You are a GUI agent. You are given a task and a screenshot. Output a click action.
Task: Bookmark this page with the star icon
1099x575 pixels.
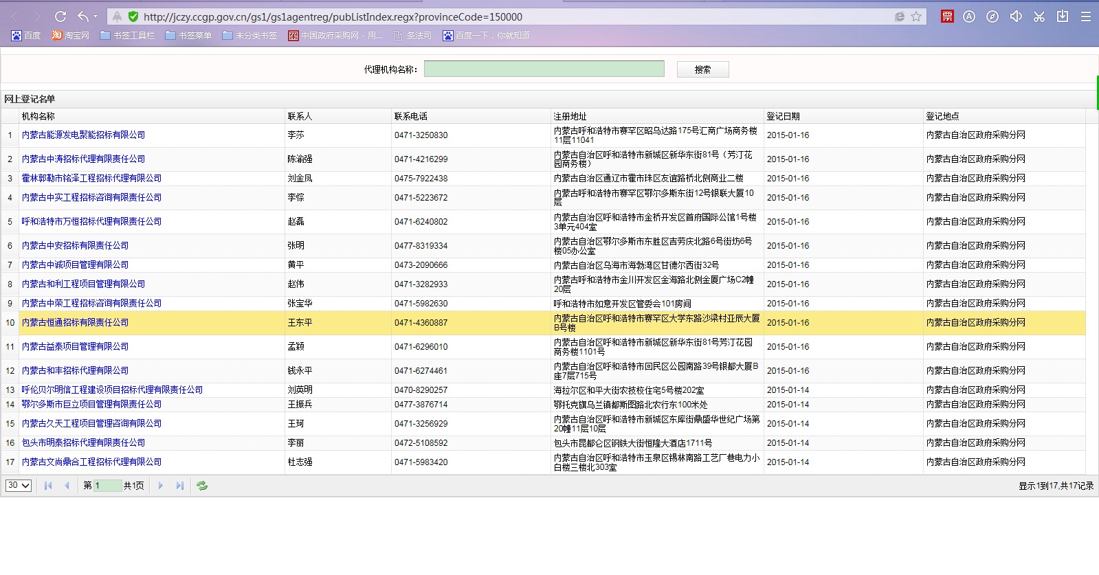point(916,16)
